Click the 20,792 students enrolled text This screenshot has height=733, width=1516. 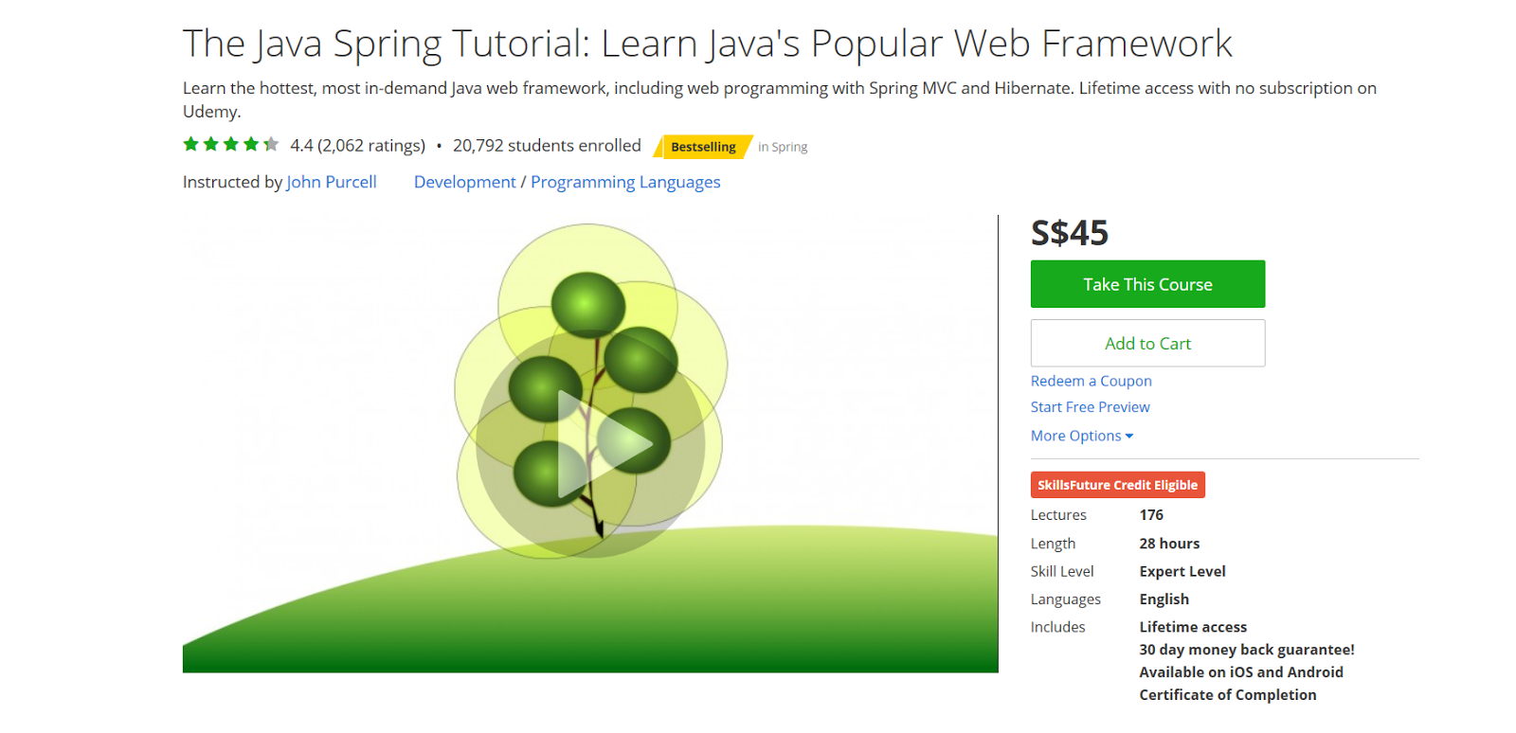click(x=547, y=146)
